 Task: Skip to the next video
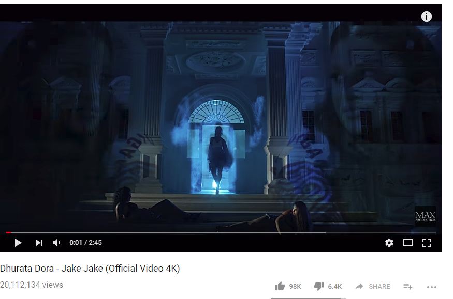[x=39, y=243]
